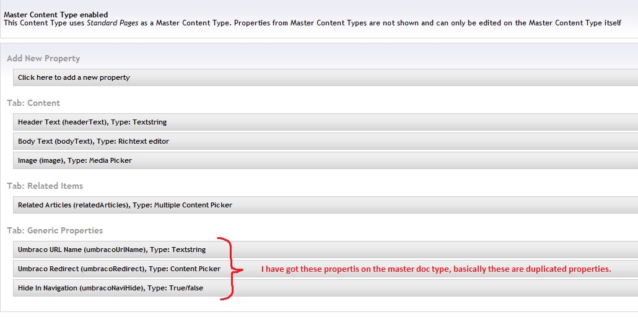The width and height of the screenshot is (638, 317).
Task: Select the Tab: Generic Properties heading
Action: [x=55, y=230]
